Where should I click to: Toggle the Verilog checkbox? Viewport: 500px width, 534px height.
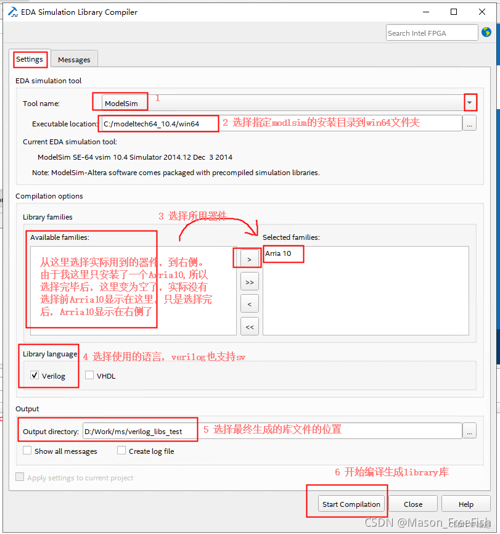[x=35, y=376]
